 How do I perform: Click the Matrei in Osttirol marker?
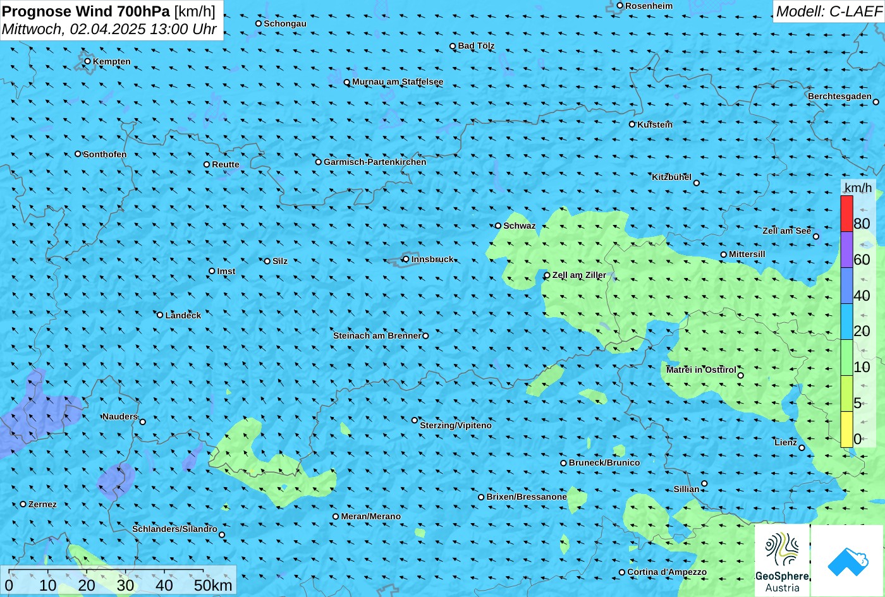coord(741,375)
